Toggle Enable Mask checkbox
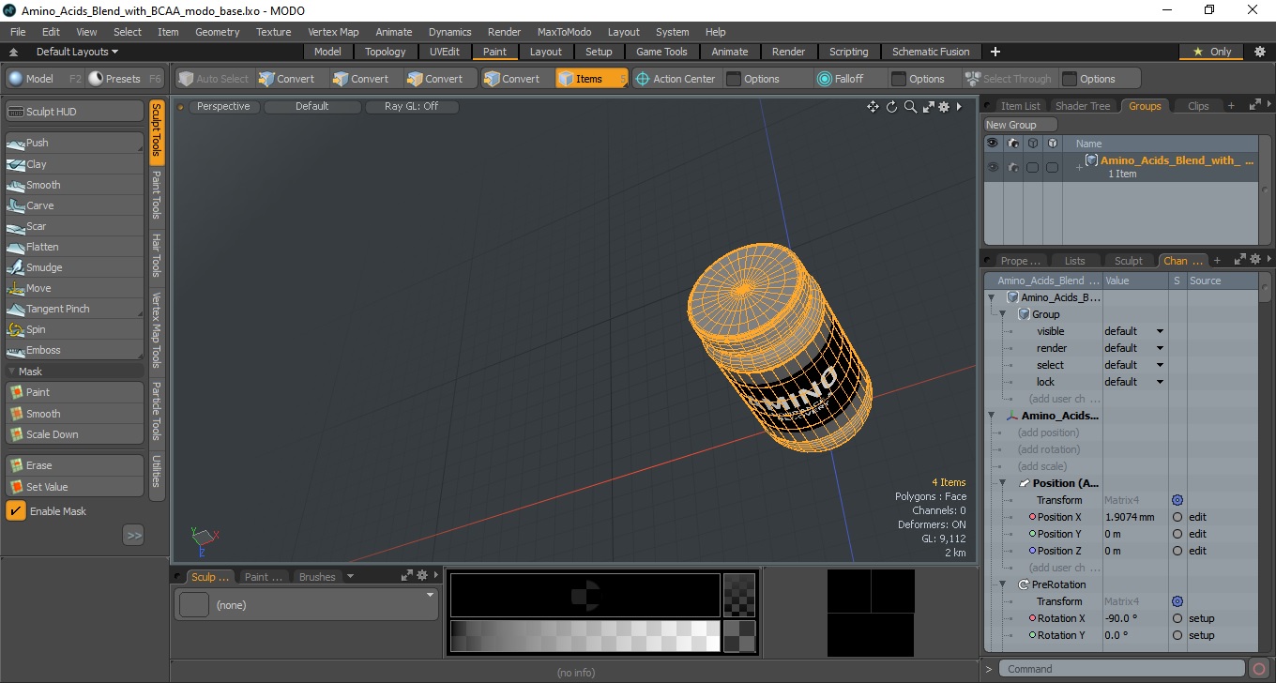 pos(16,511)
